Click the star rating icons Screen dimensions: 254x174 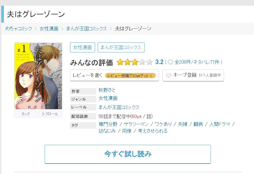pos(135,62)
